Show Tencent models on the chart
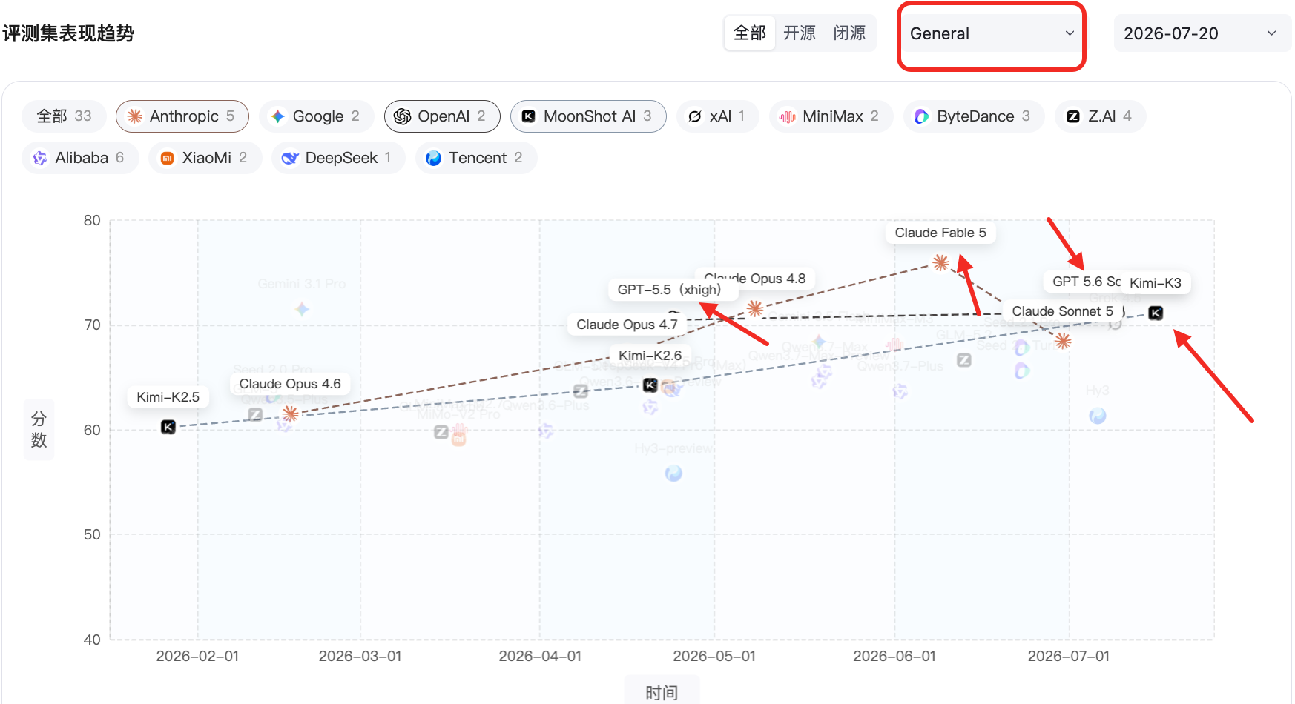The height and width of the screenshot is (704, 1295). (476, 158)
